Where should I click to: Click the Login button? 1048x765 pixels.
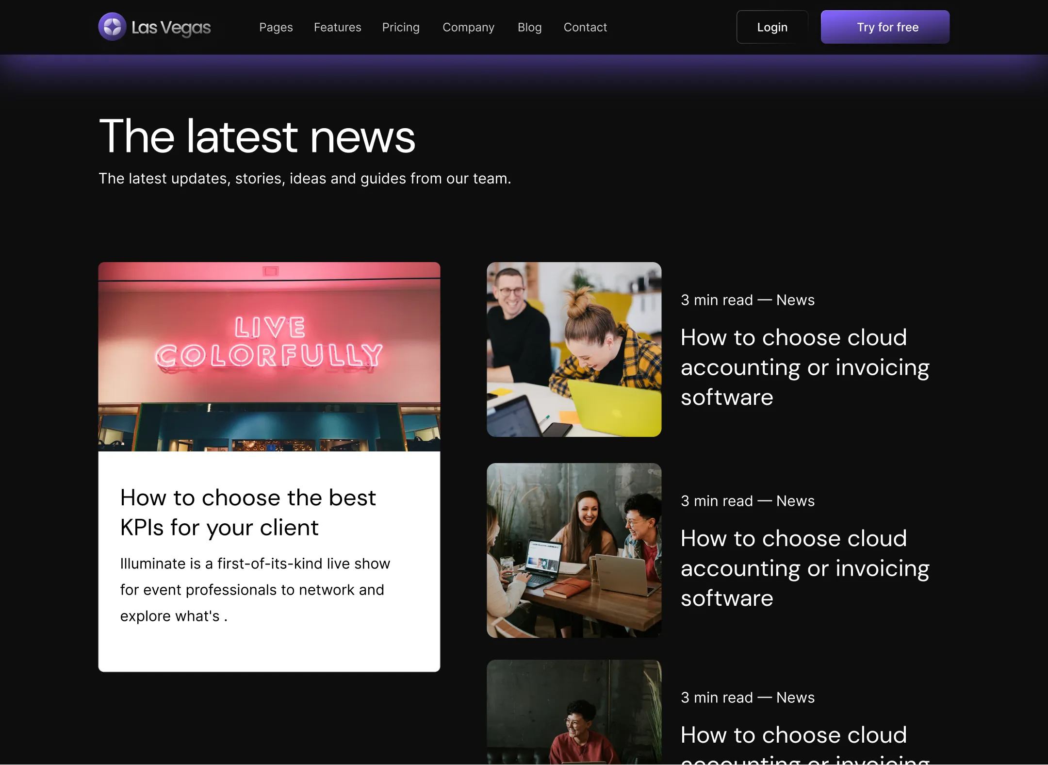[772, 27]
